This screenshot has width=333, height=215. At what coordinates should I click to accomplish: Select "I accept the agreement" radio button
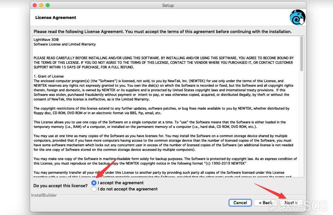coord(94,183)
